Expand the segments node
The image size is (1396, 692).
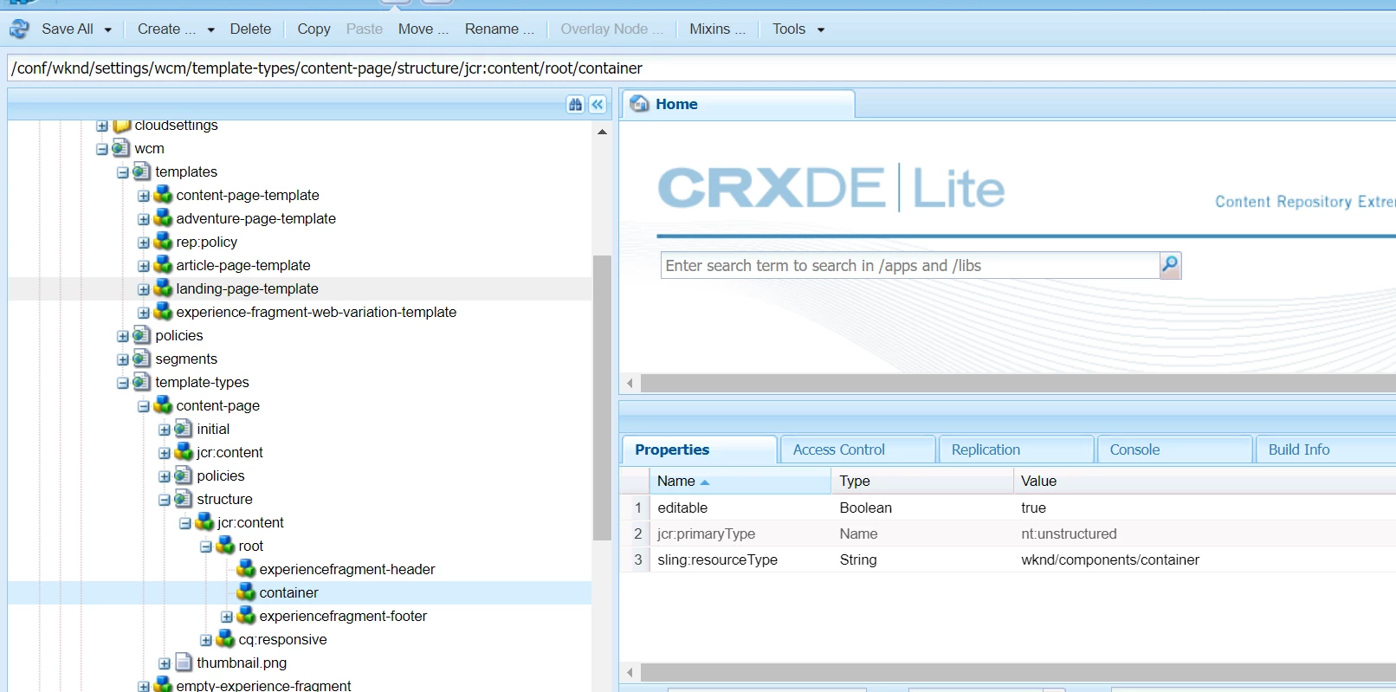click(123, 359)
